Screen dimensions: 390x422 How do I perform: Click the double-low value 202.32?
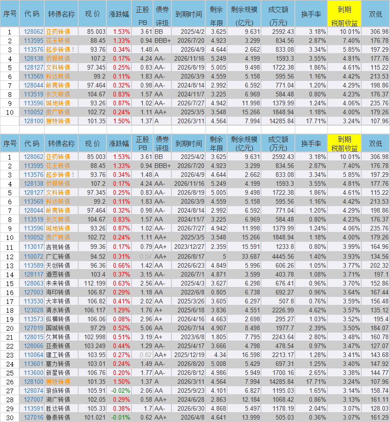tap(379, 266)
